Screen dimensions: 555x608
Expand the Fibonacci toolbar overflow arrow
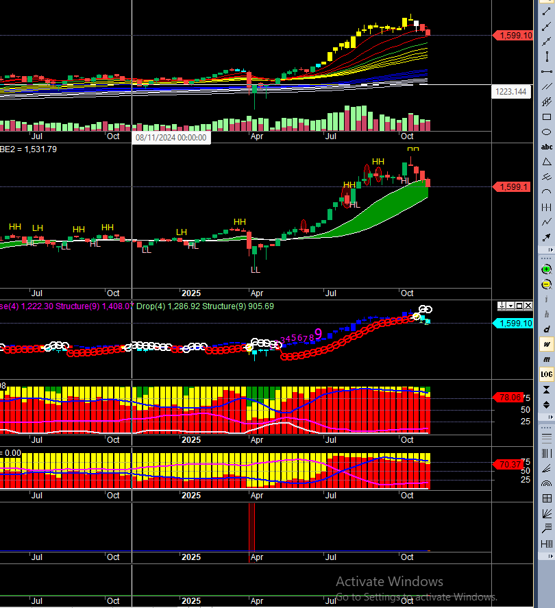(x=550, y=556)
